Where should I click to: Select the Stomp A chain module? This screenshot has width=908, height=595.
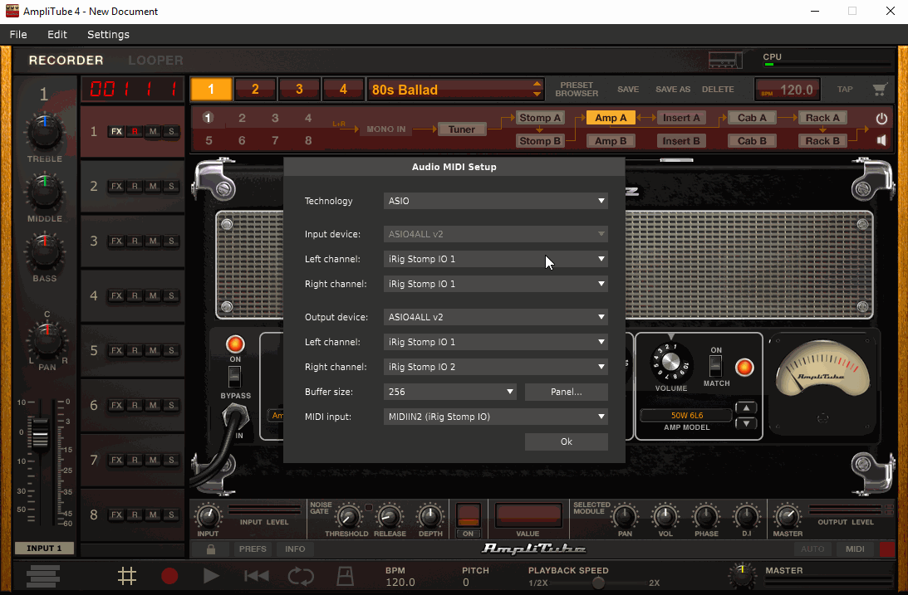(540, 118)
